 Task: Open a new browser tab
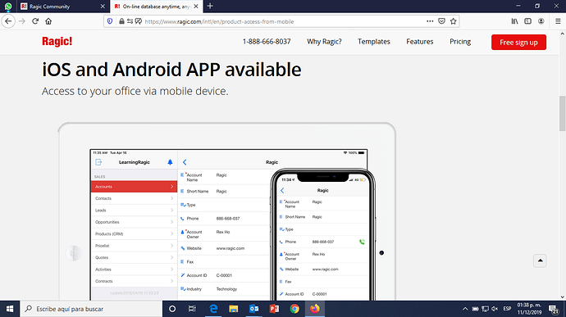(210, 6)
